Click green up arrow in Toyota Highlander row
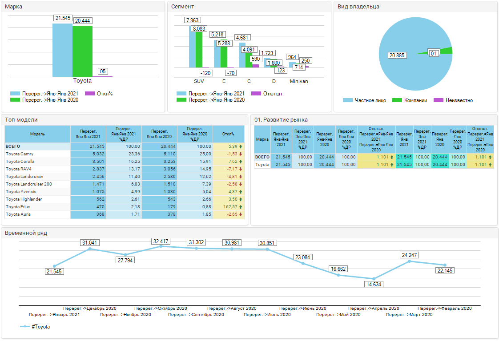 pyautogui.click(x=241, y=199)
